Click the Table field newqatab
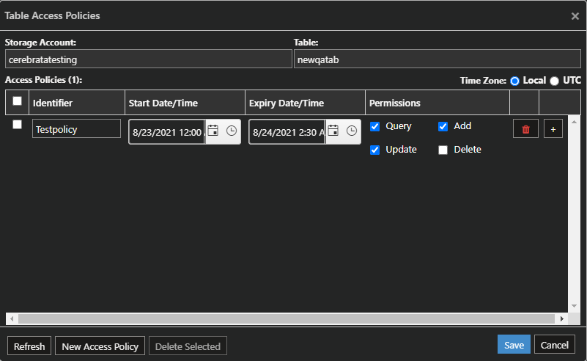The height and width of the screenshot is (361, 587). [x=438, y=59]
